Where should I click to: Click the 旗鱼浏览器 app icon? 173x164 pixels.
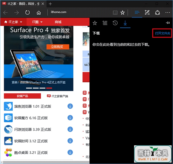point(8,106)
